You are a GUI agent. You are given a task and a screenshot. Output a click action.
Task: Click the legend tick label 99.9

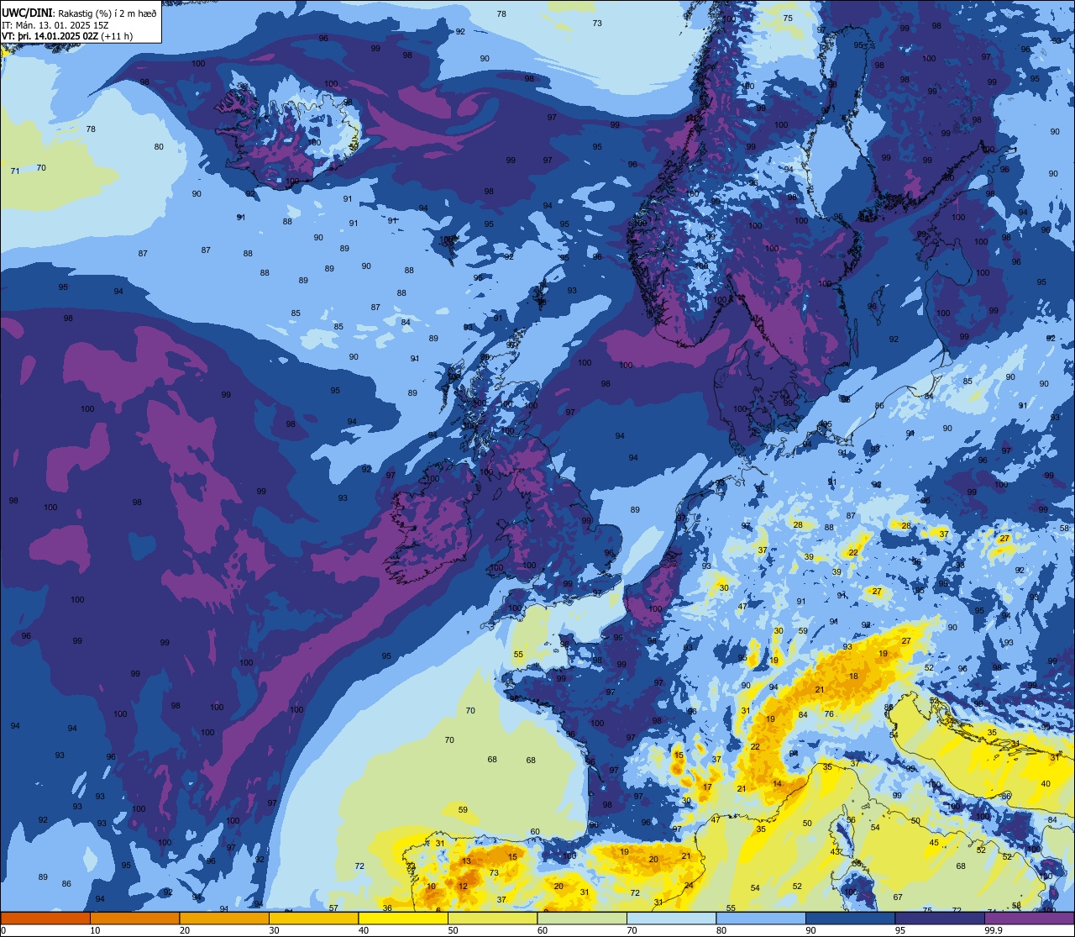(x=994, y=930)
